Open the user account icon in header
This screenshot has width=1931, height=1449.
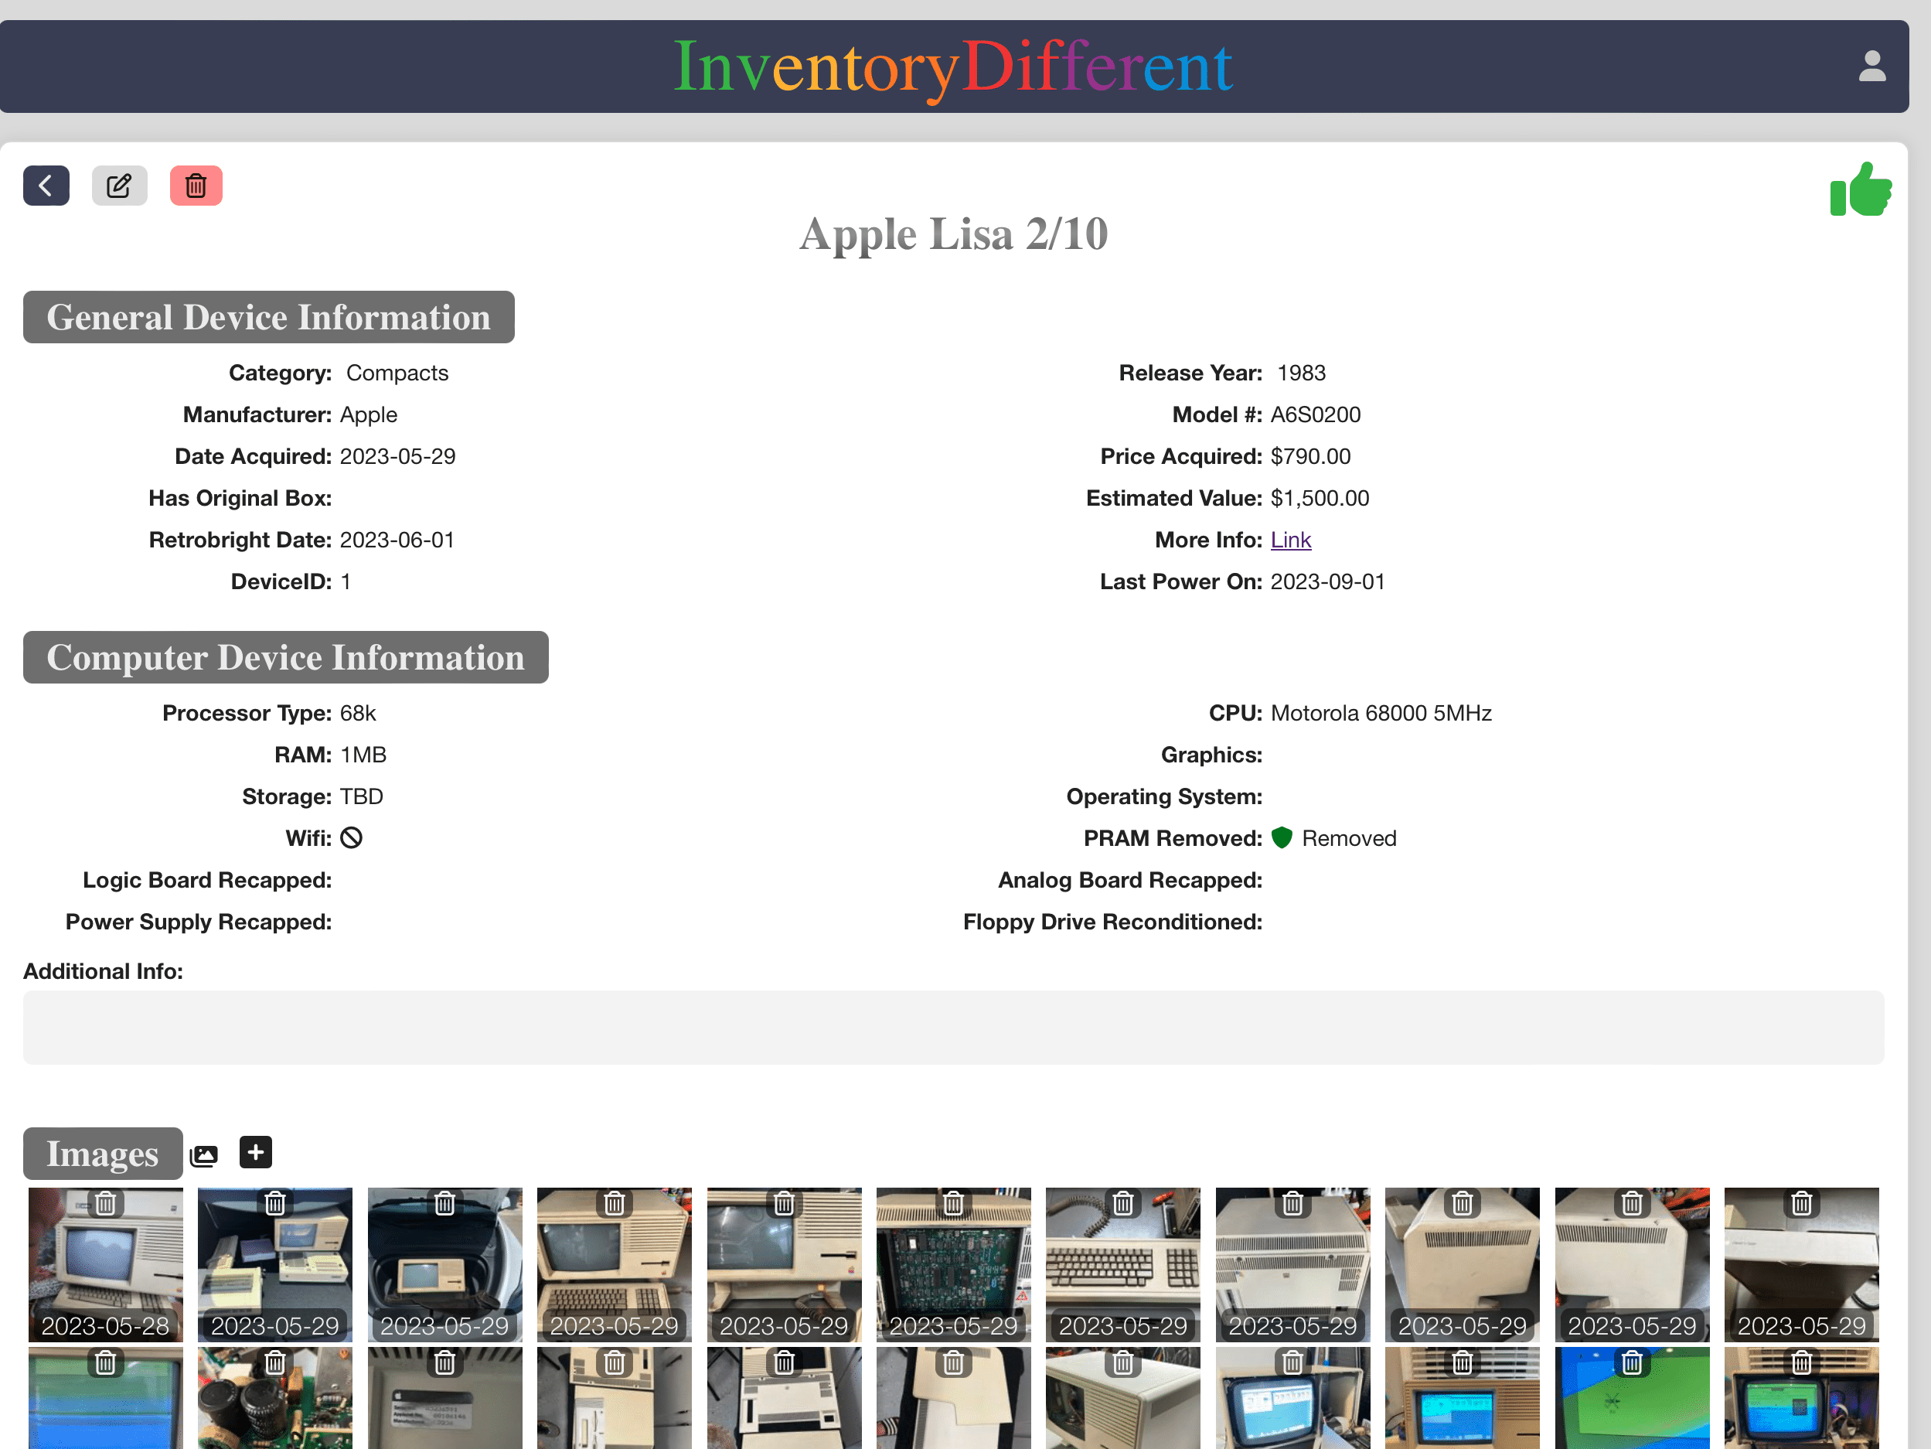coord(1871,66)
